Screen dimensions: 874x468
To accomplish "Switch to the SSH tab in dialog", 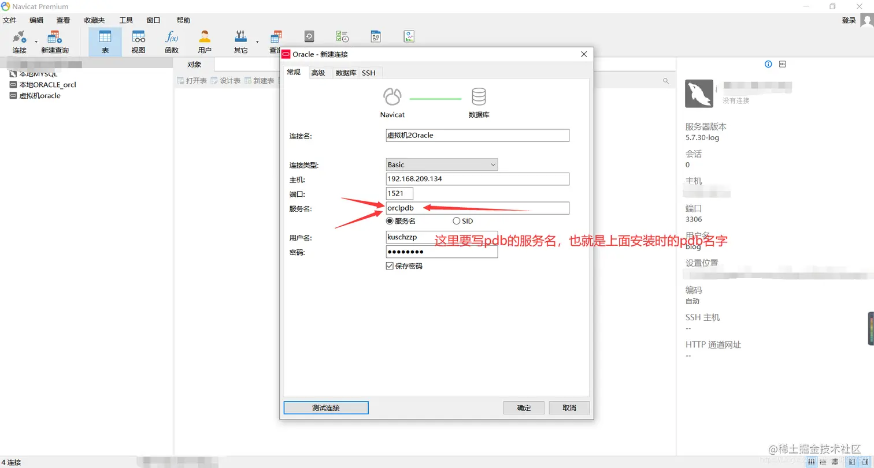I will click(369, 73).
